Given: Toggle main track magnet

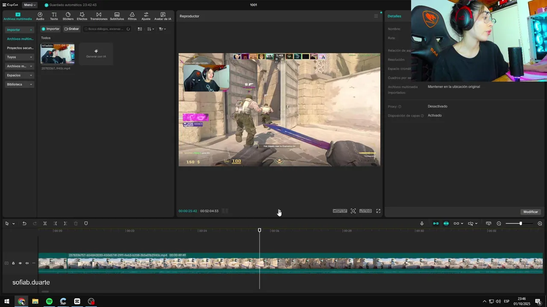Looking at the screenshot, I should [x=436, y=223].
